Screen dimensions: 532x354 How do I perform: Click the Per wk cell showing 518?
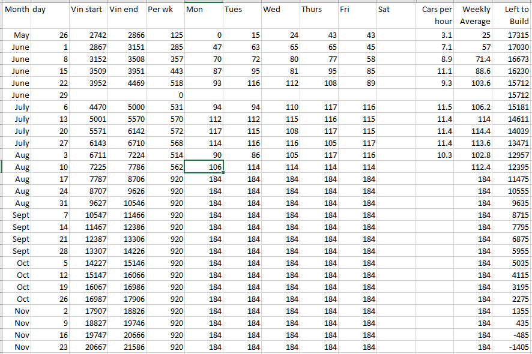click(x=165, y=83)
